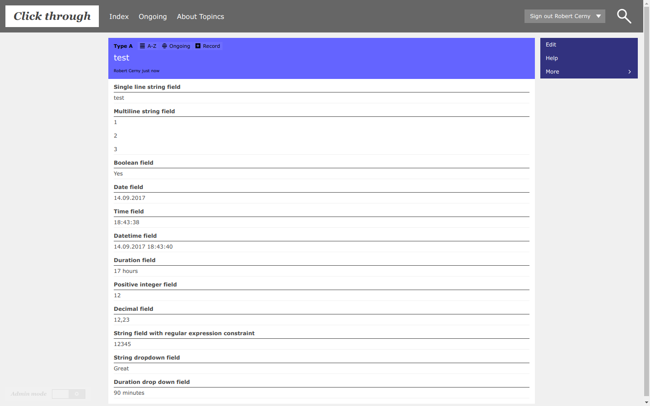Click the 'test' topic title heading

click(x=121, y=58)
